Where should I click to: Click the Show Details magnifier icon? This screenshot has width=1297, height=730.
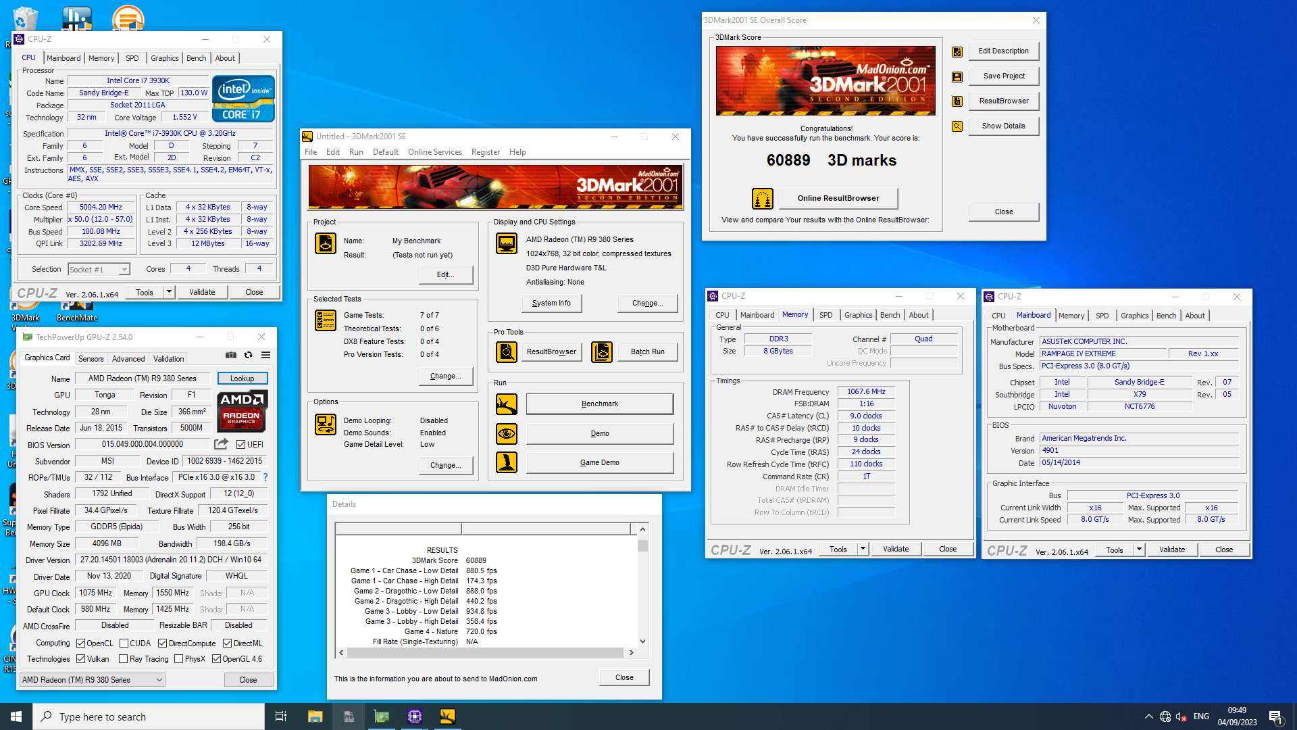[957, 126]
